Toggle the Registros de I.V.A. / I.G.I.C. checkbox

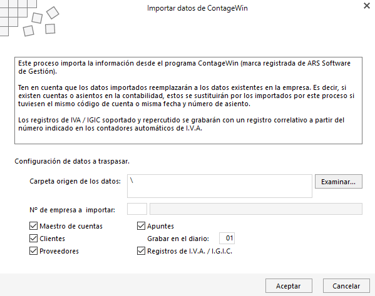point(141,251)
